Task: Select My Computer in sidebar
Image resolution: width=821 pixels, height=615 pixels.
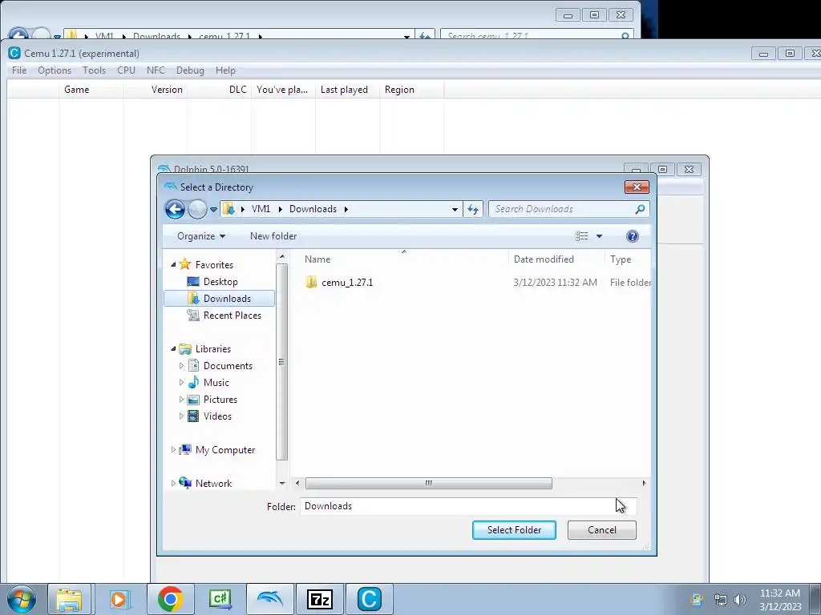Action: coord(225,450)
